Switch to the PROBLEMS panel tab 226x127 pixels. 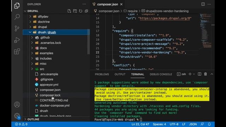click(102, 74)
